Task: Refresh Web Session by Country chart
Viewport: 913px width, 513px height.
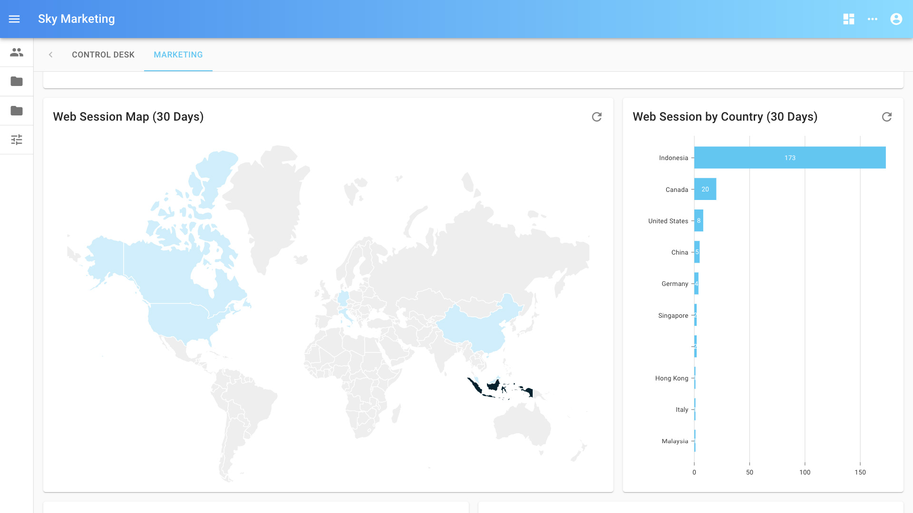Action: 887,117
